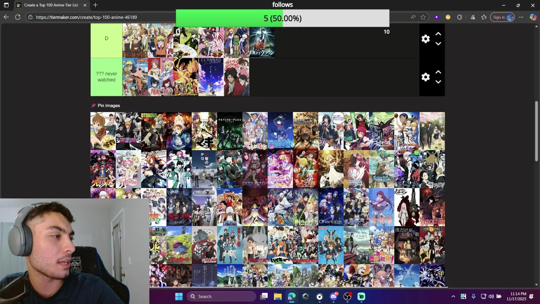Move the D tier row down
This screenshot has height=304, width=540.
pyautogui.click(x=438, y=43)
